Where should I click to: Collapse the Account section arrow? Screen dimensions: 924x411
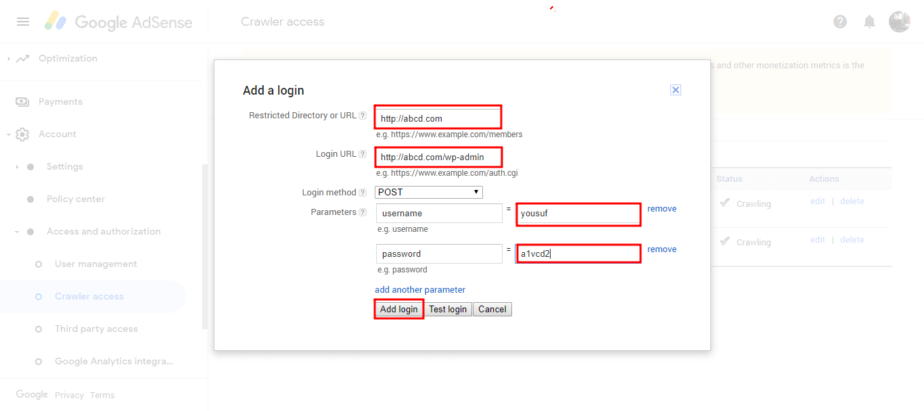tap(9, 135)
